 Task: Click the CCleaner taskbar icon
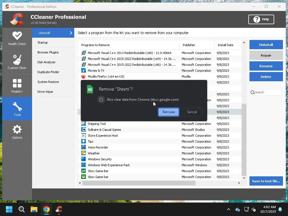point(59,209)
